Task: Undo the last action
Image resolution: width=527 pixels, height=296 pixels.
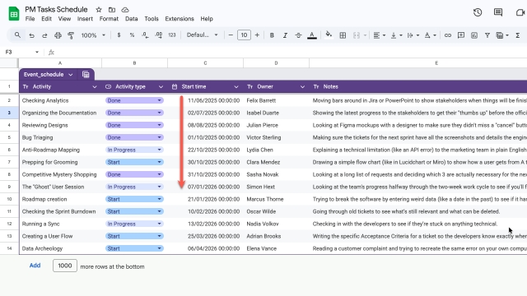Action: (x=31, y=35)
